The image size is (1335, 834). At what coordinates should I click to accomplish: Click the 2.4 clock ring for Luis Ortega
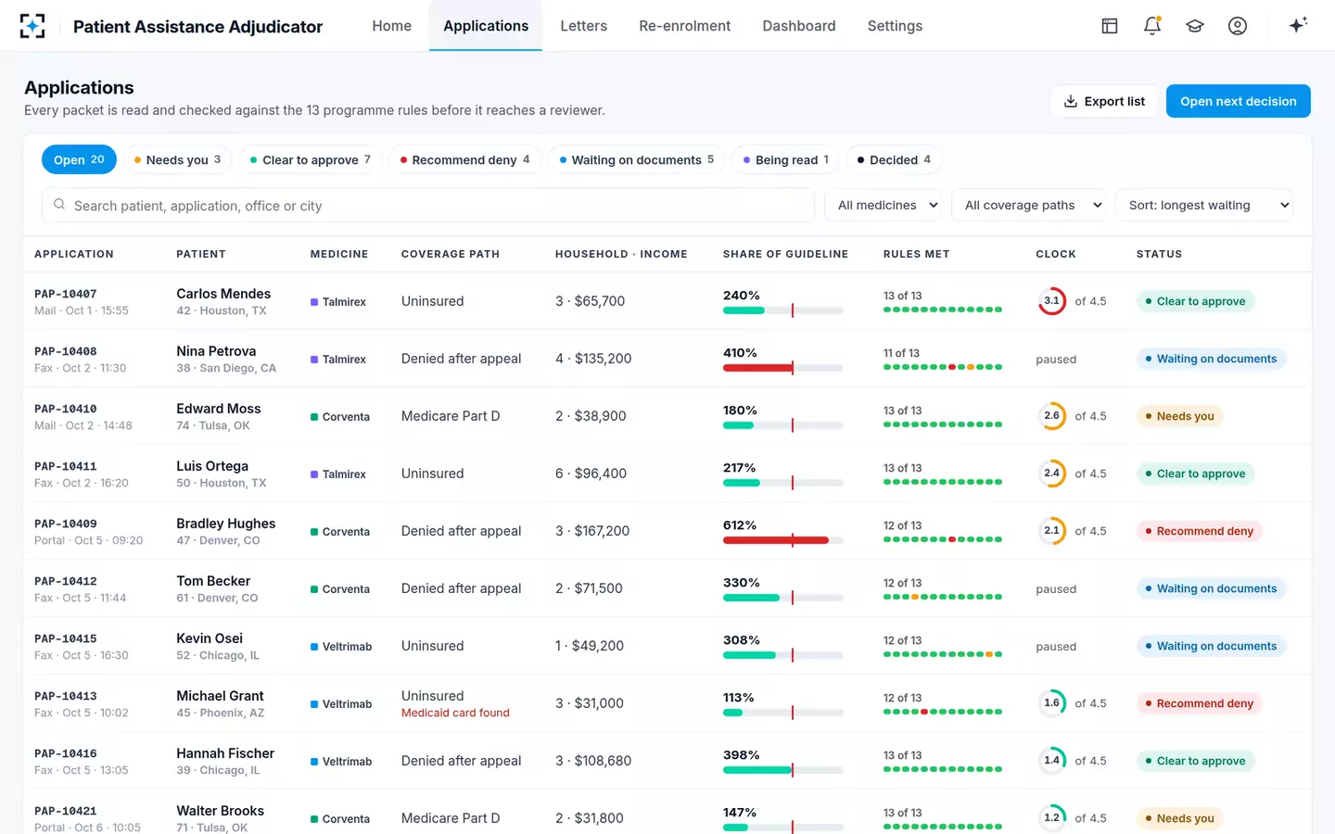[x=1051, y=474]
